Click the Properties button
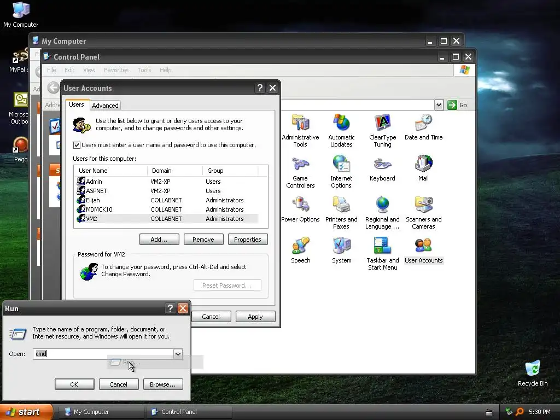 click(x=248, y=240)
